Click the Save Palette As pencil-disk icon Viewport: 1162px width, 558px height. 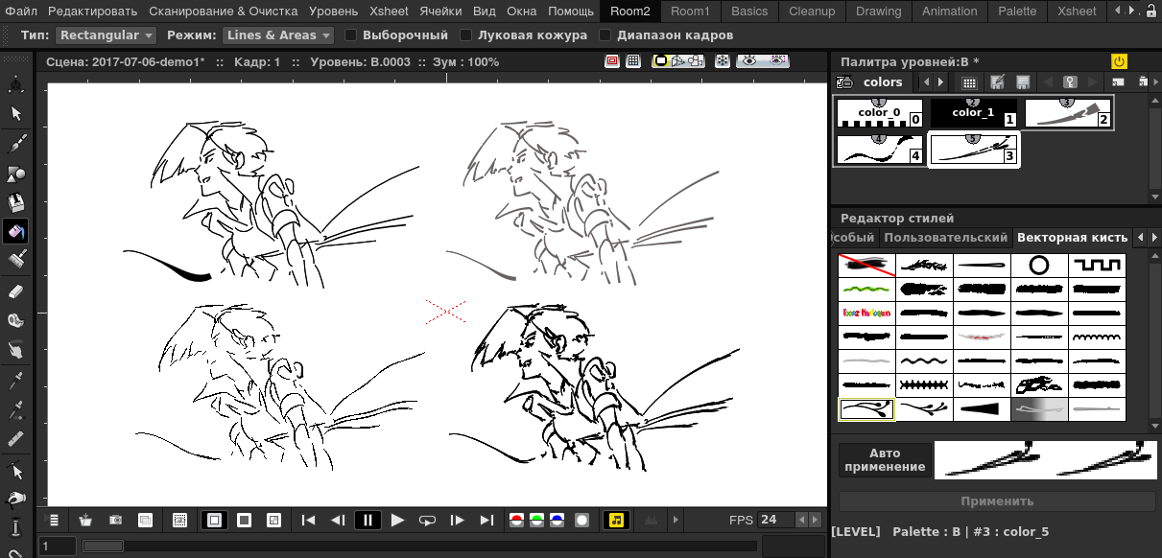coord(998,82)
